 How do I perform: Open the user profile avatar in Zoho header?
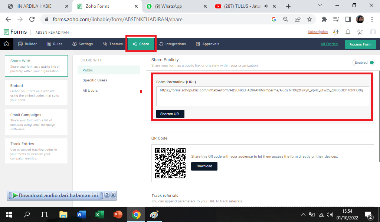[x=373, y=32]
